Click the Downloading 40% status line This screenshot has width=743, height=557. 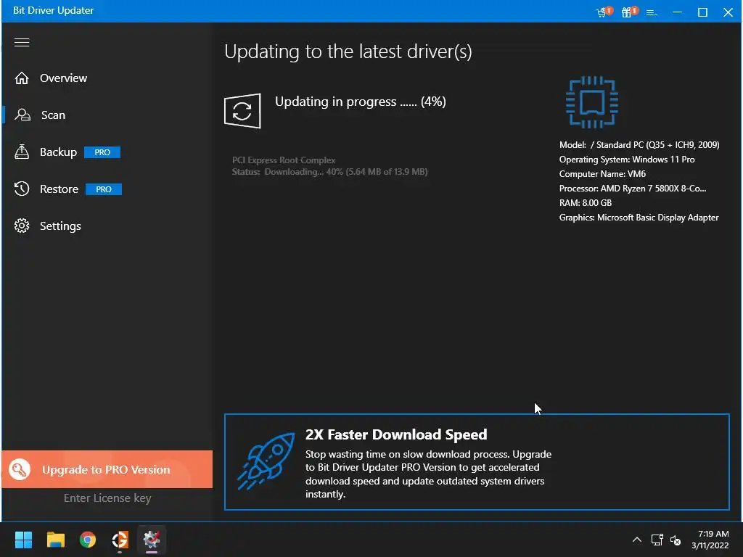pyautogui.click(x=330, y=171)
